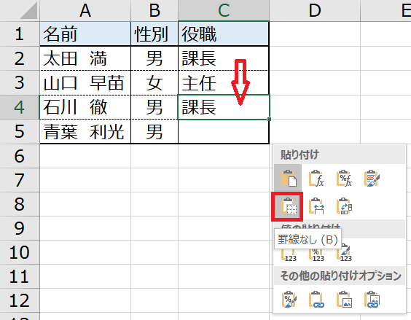Screen dimensions: 411x320
Task: Select row 6 header
Action: tap(20, 156)
